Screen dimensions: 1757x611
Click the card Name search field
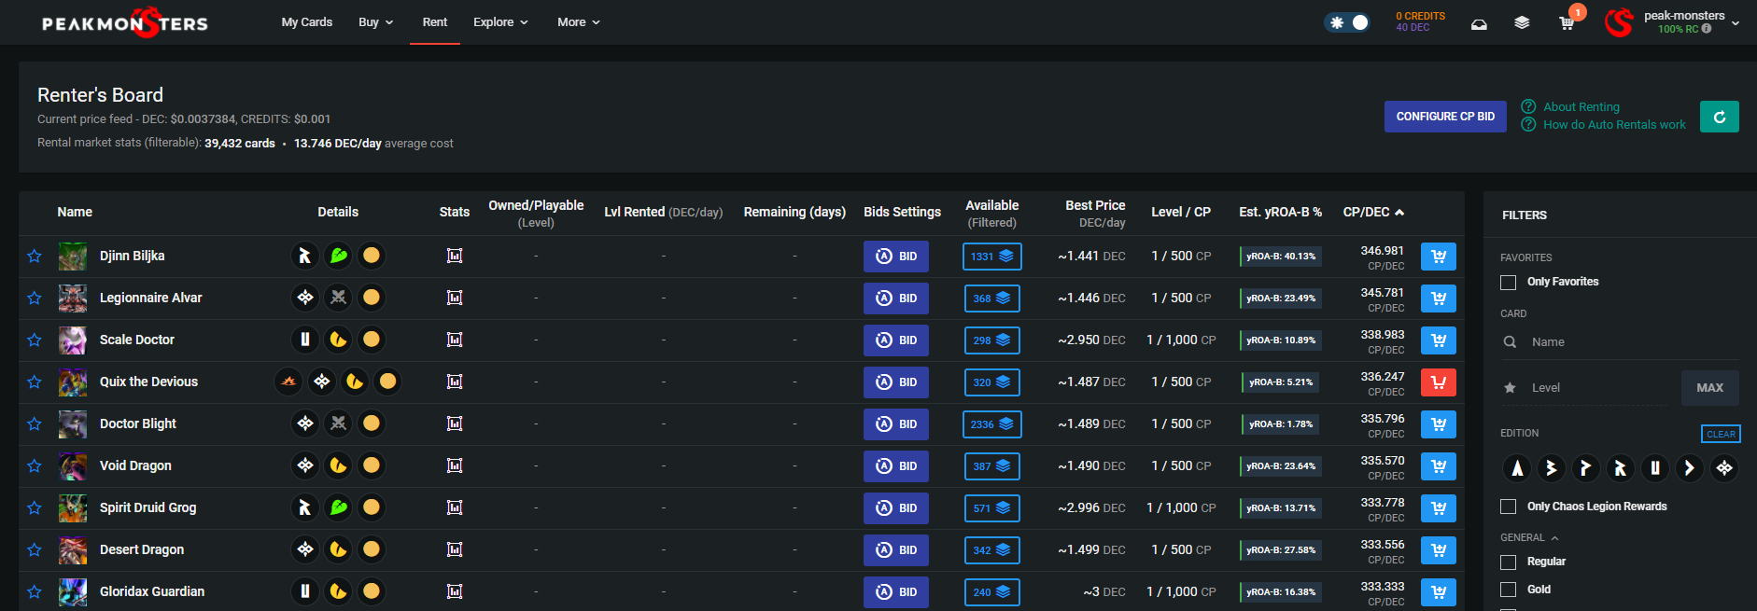pyautogui.click(x=1620, y=342)
